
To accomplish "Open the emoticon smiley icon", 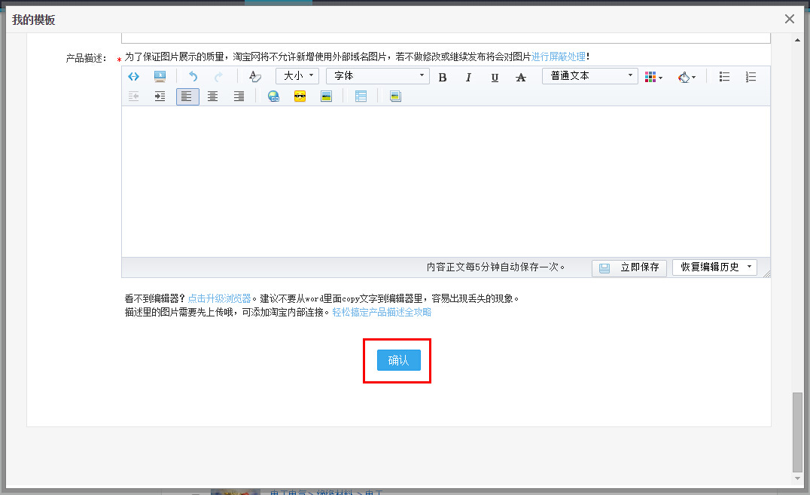I will (x=300, y=96).
